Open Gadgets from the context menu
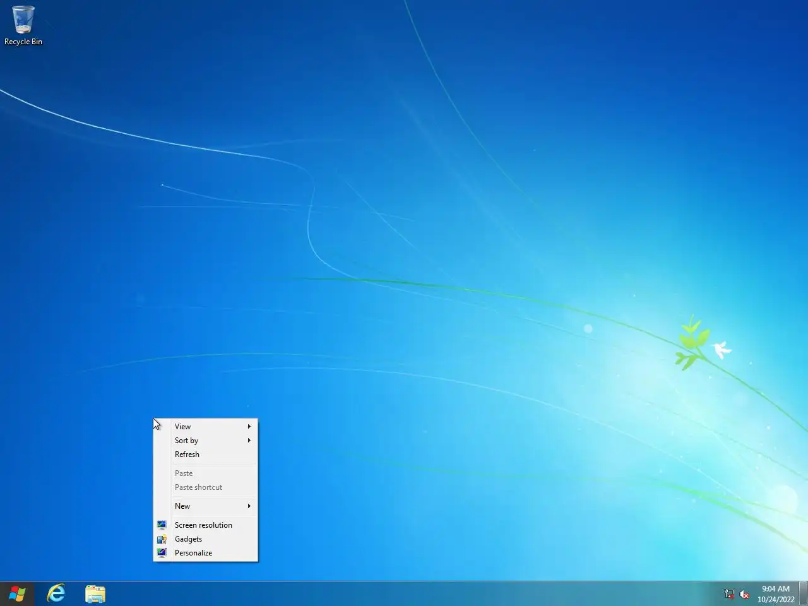This screenshot has width=808, height=606. pos(206,539)
